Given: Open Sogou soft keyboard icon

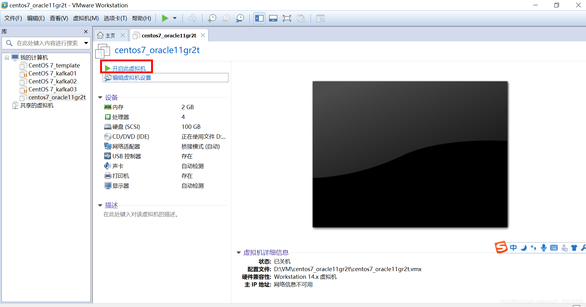Looking at the screenshot, I should click(554, 248).
